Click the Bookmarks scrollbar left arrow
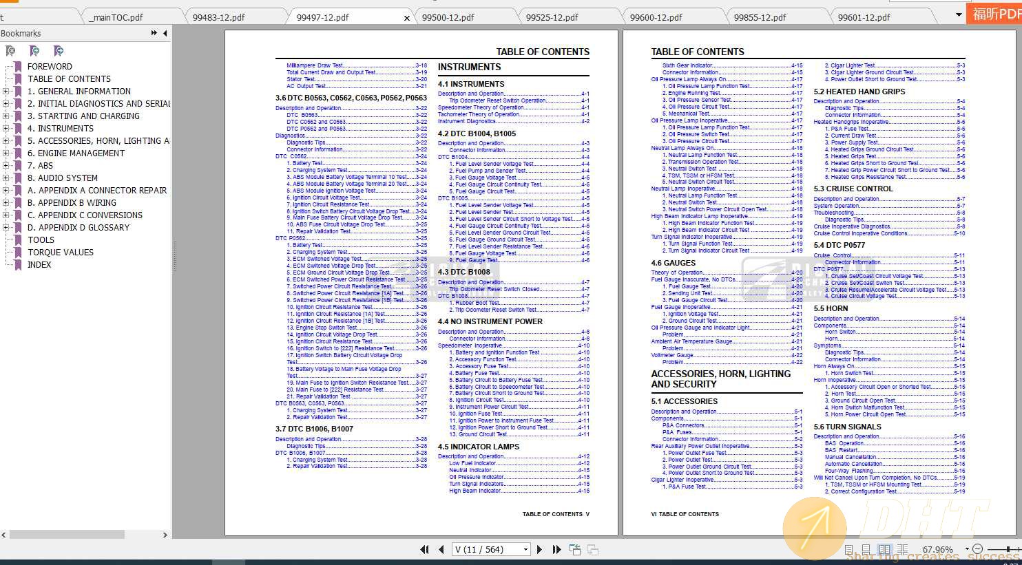The width and height of the screenshot is (1022, 565). (4, 535)
